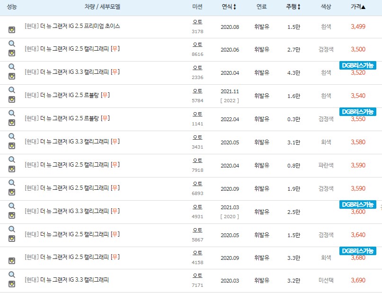Click year note [ 2022 ] under 2021.11
This screenshot has width=382, height=293.
(x=230, y=101)
